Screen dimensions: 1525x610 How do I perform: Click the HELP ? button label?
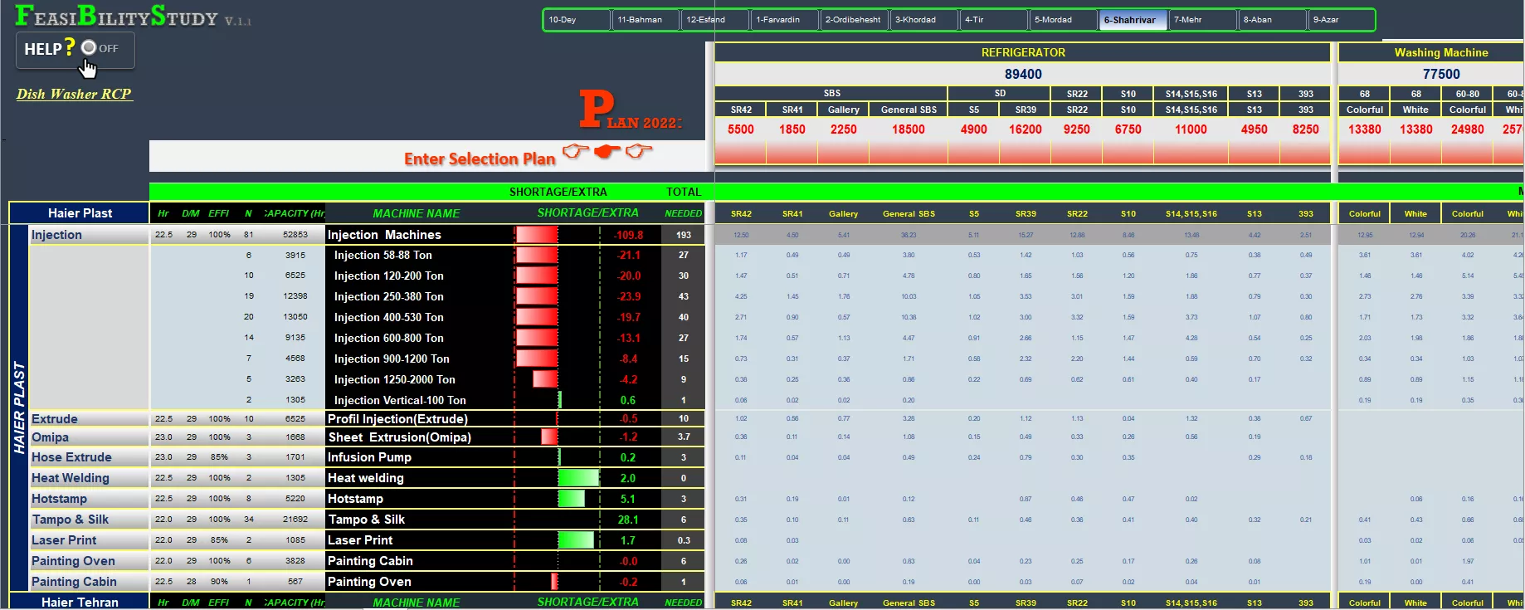point(50,48)
